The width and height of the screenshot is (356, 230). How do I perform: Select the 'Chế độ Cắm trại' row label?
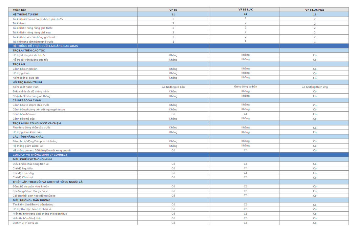[x=23, y=177]
